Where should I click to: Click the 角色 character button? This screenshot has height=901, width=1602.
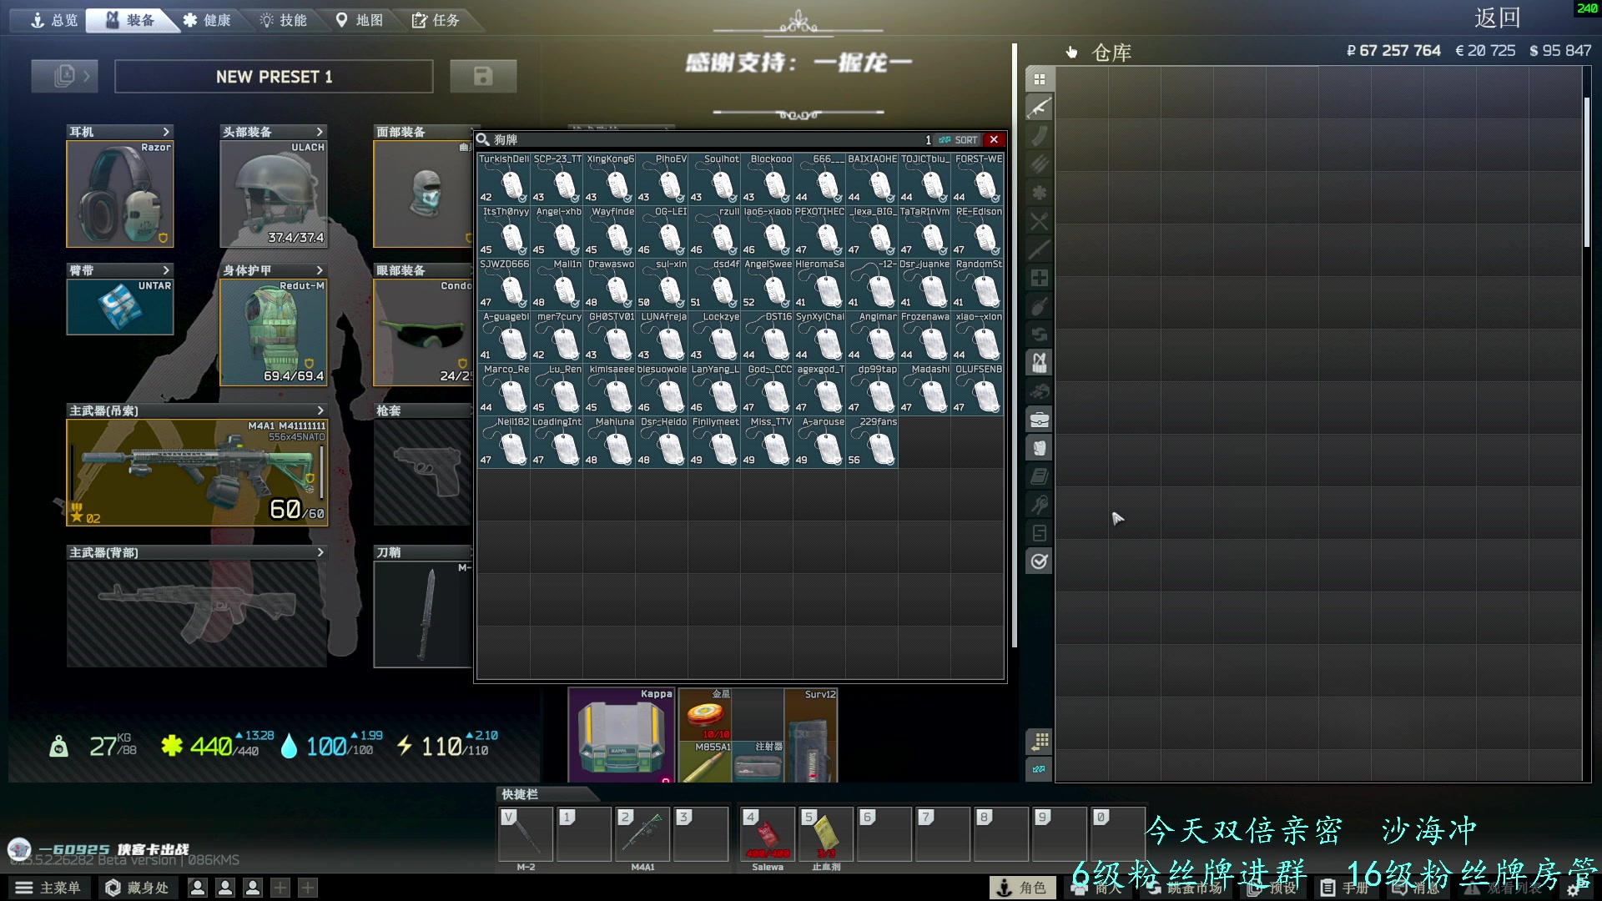(1022, 888)
